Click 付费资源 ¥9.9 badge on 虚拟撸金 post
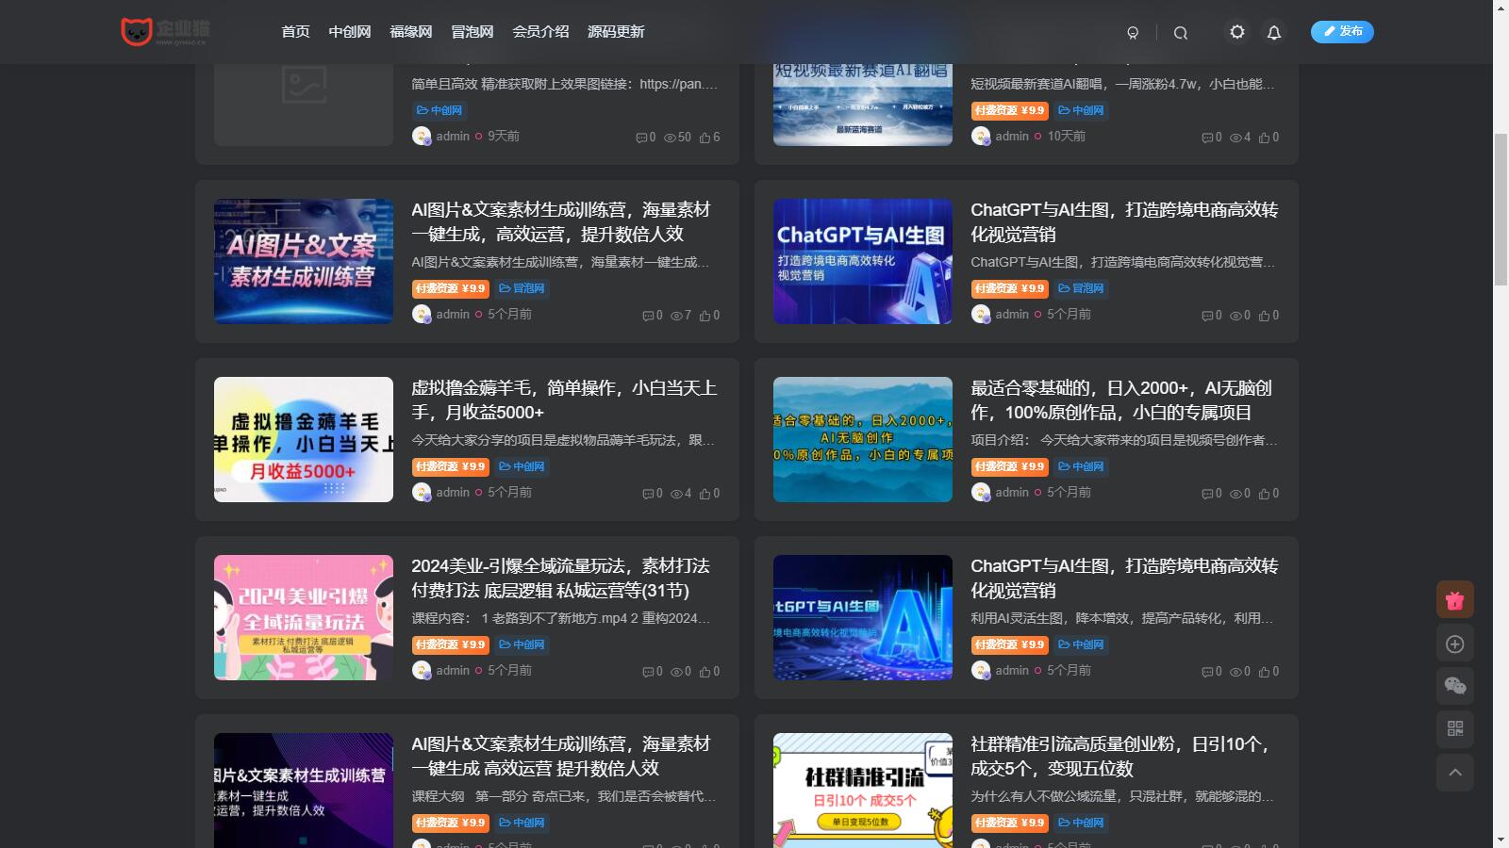The image size is (1509, 848). coord(450,466)
